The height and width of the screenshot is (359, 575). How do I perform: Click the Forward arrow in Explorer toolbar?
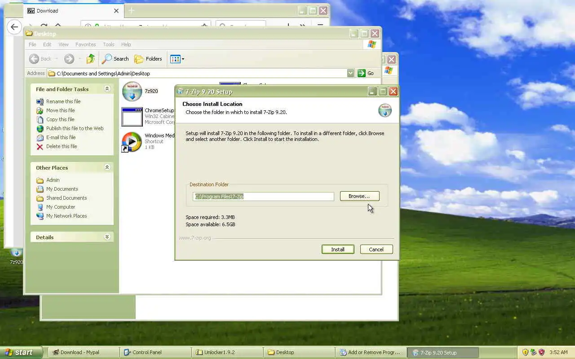(69, 59)
